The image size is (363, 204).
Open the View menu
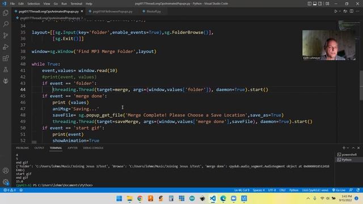tap(47, 4)
